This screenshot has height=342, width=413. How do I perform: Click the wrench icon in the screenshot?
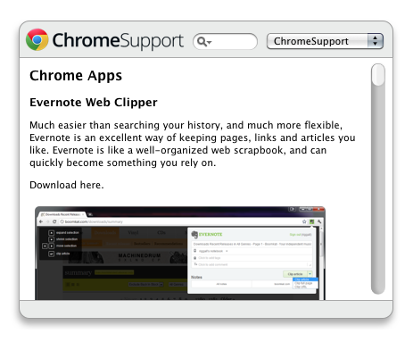(319, 221)
